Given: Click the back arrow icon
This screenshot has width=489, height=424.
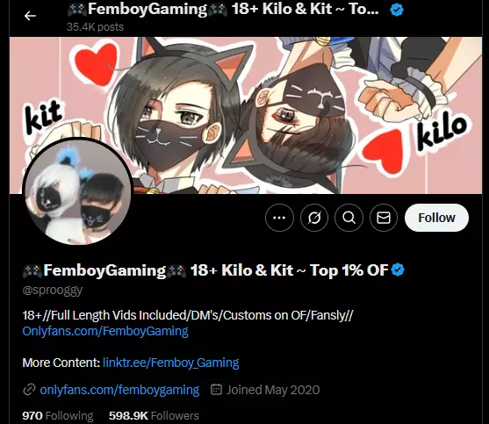Looking at the screenshot, I should (30, 16).
